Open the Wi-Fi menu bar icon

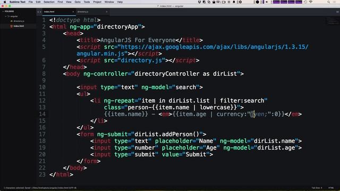tap(311, 2)
